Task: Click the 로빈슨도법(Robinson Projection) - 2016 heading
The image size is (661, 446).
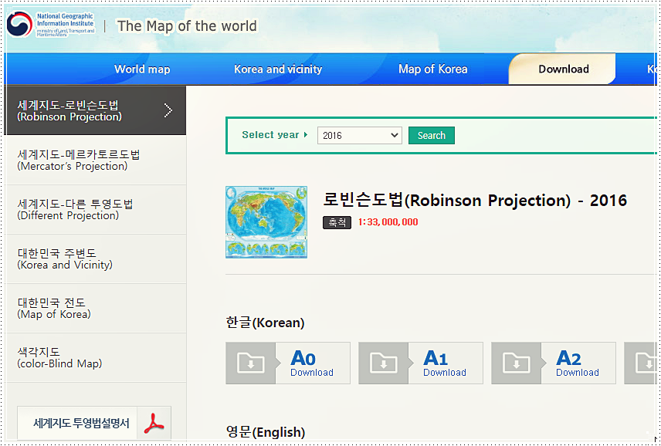Action: click(x=475, y=200)
